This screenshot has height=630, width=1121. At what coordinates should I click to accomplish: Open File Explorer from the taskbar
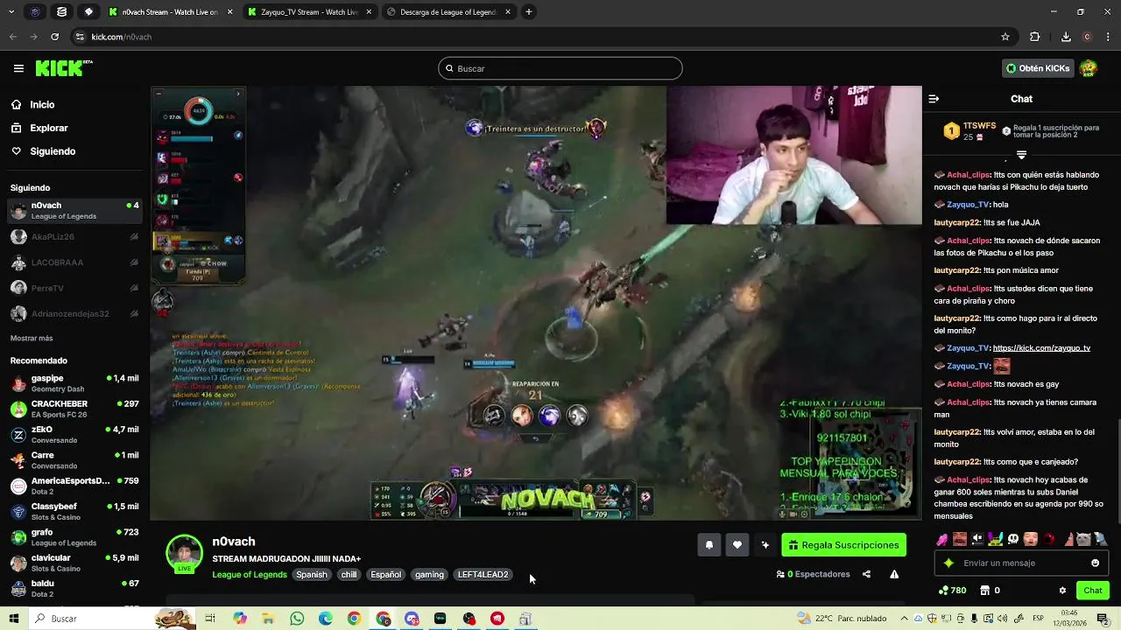pyautogui.click(x=268, y=619)
